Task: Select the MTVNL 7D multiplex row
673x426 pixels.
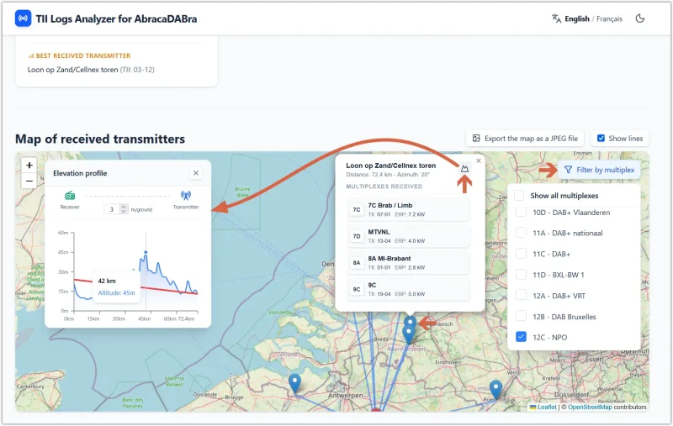Action: point(408,236)
